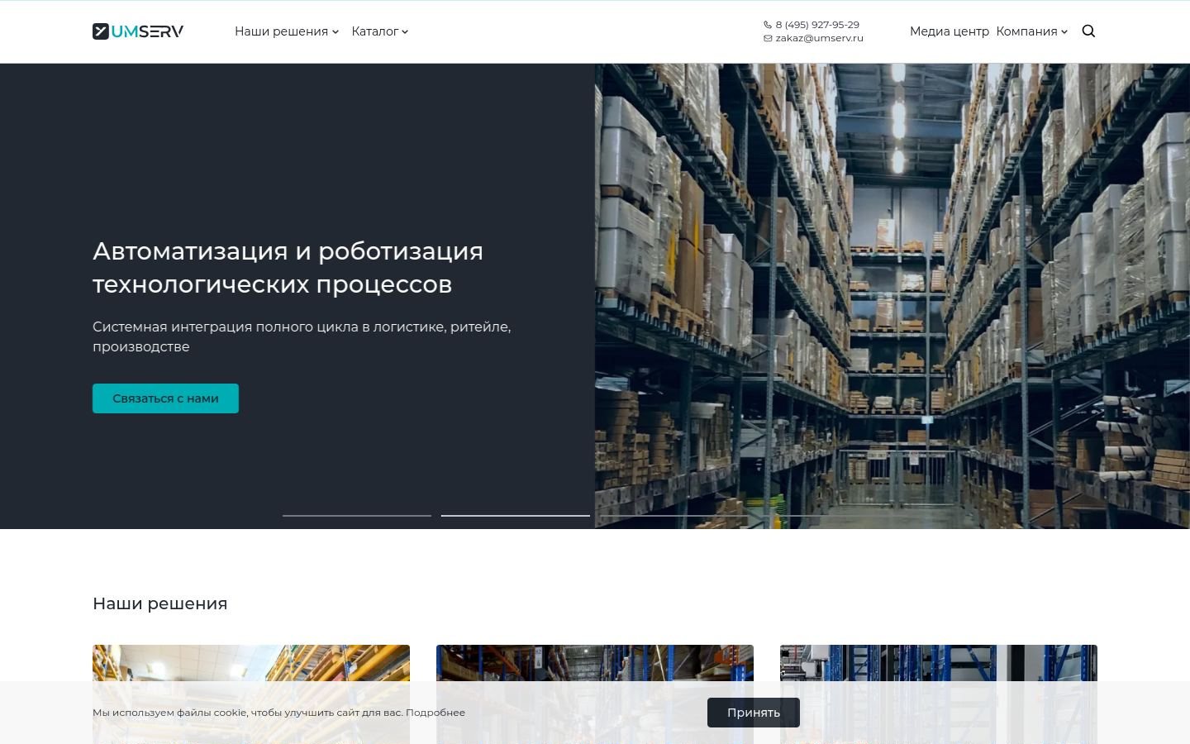Select the Наши решения section heading
The height and width of the screenshot is (744, 1190).
tap(160, 603)
